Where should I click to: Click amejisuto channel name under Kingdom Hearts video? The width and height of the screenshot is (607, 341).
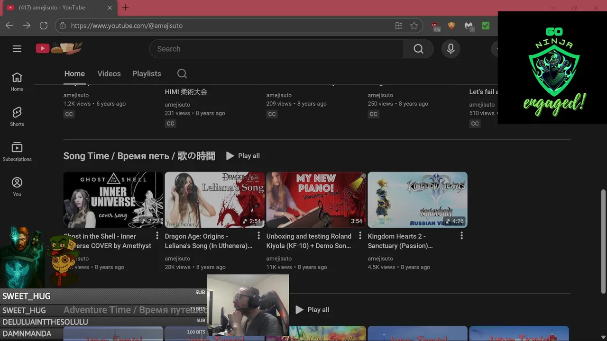click(x=380, y=259)
